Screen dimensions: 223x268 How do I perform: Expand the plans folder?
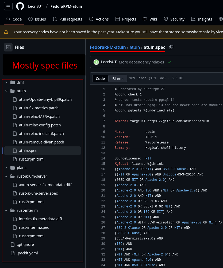point(6,168)
